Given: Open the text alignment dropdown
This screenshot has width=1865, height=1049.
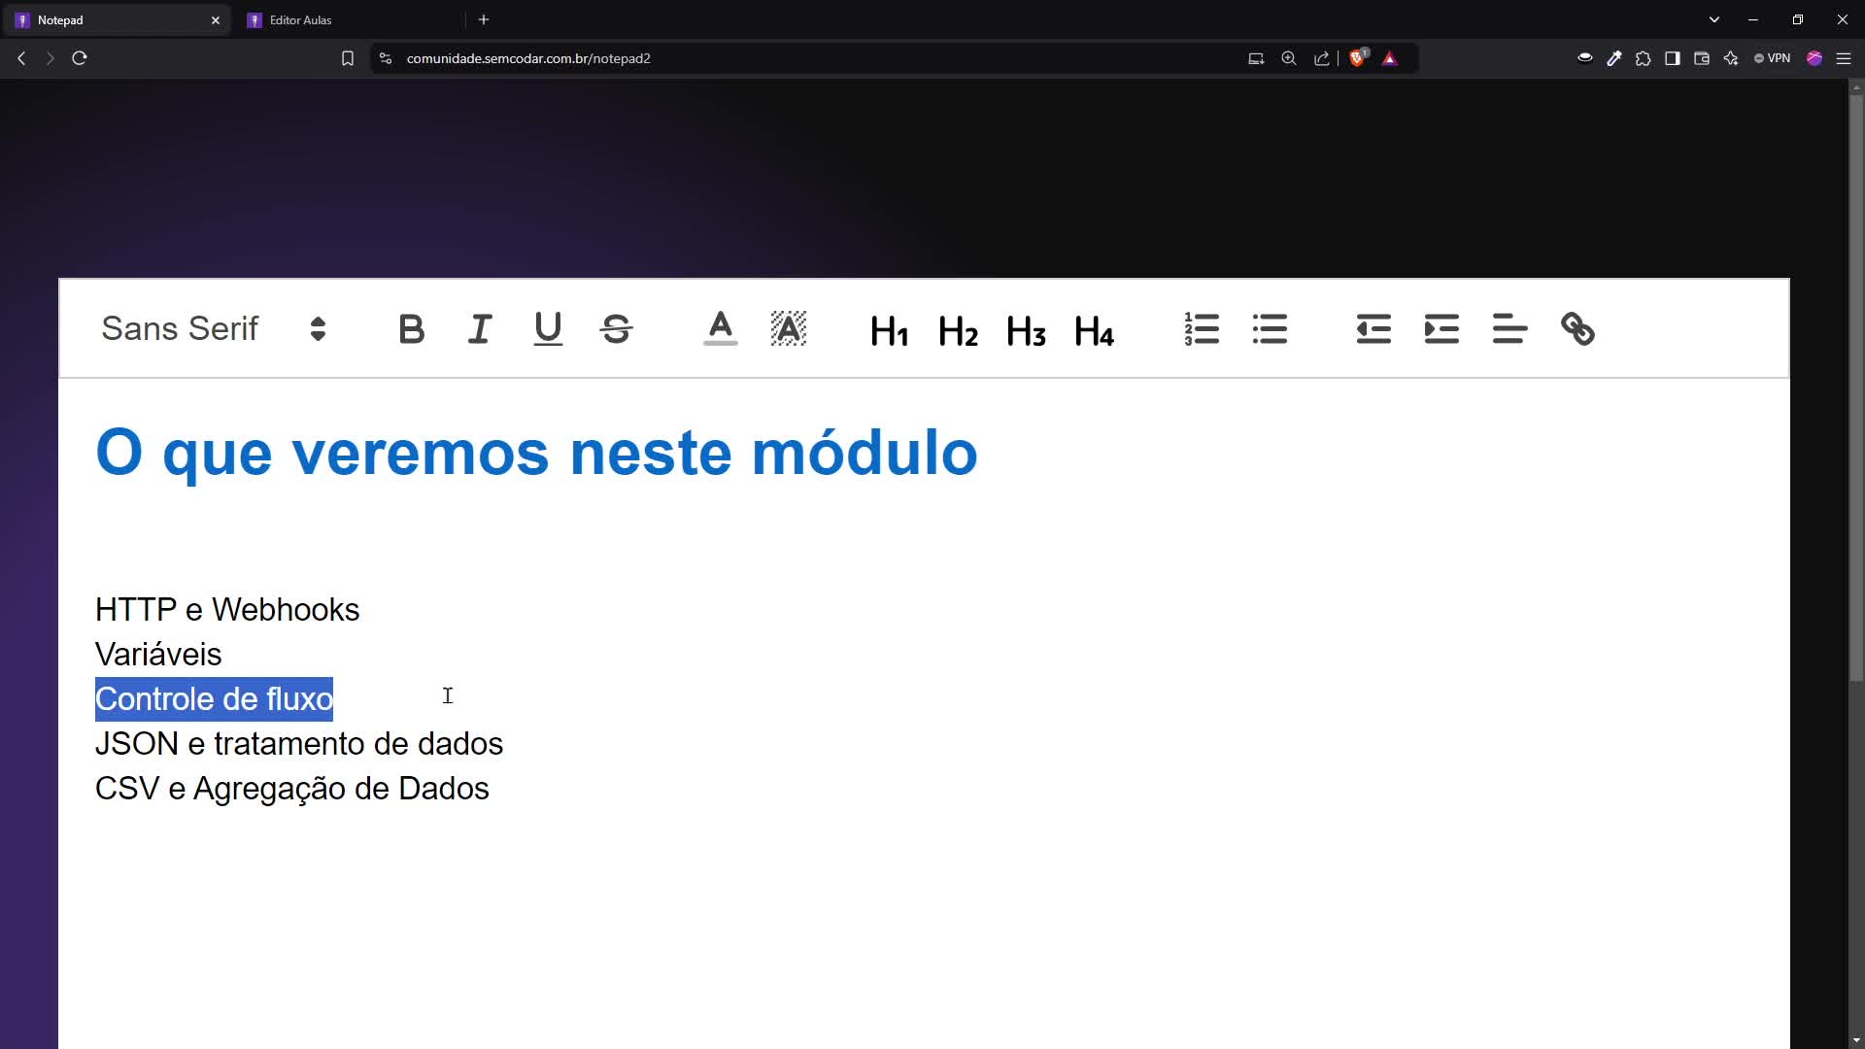Looking at the screenshot, I should [x=1509, y=329].
